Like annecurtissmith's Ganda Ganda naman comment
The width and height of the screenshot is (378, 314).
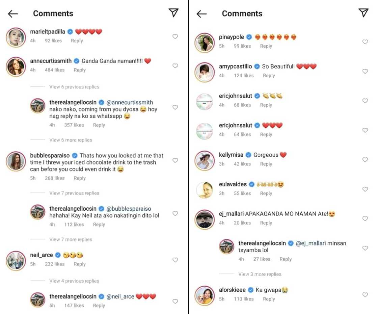[x=175, y=66]
